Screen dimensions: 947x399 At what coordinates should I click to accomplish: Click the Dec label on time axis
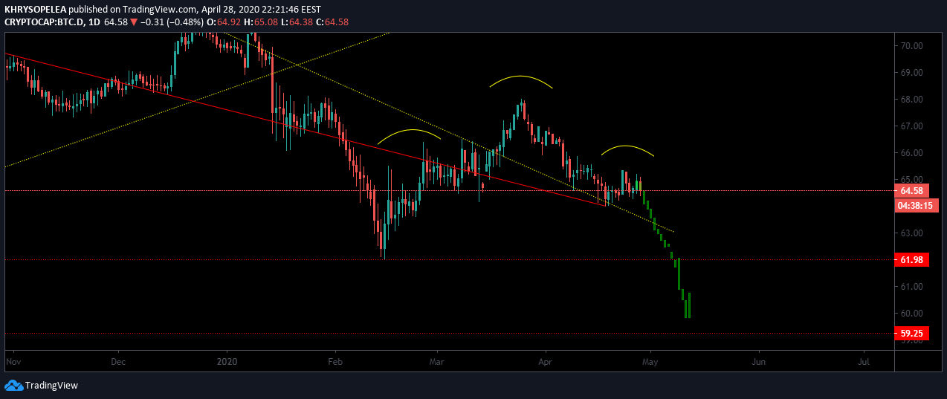(119, 362)
